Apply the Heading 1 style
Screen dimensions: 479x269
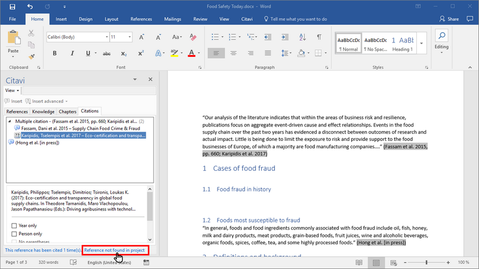click(402, 43)
